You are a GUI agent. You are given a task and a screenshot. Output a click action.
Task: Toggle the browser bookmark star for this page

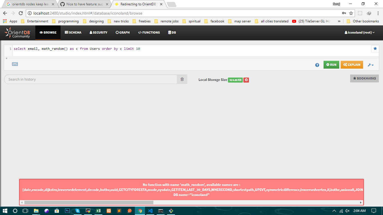[350, 13]
